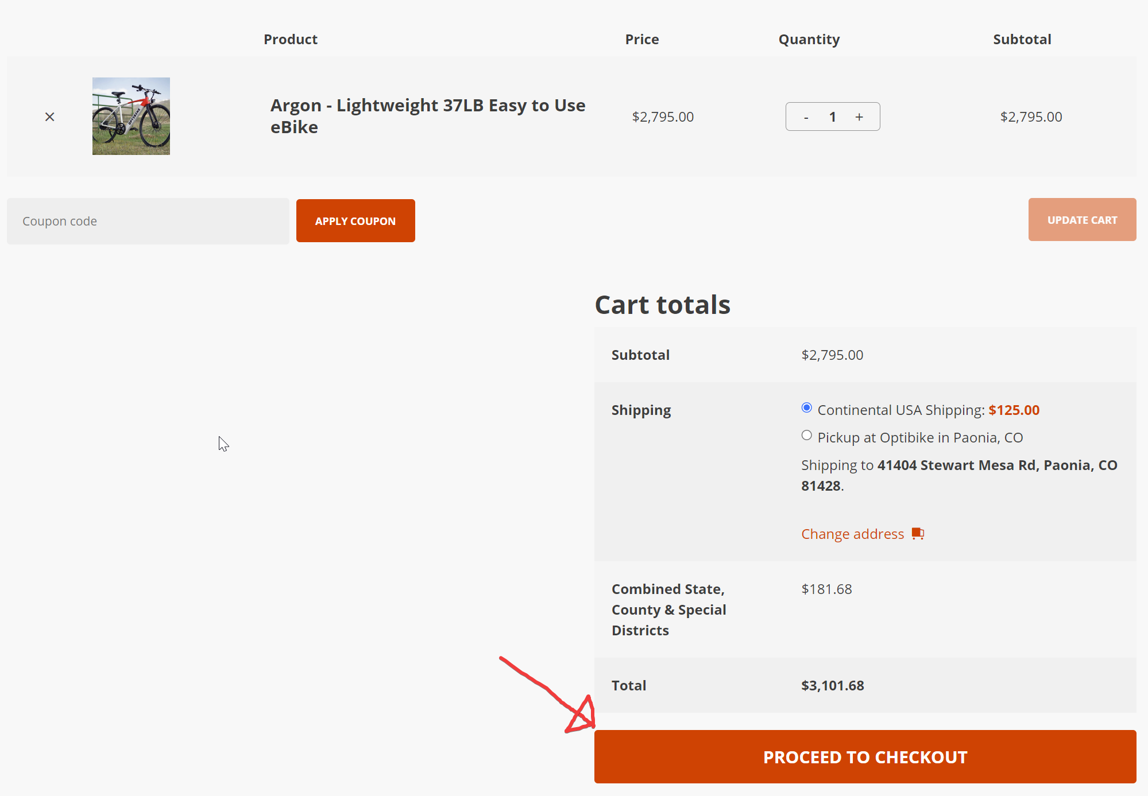Focus the Coupon code field
This screenshot has height=796, width=1148.
coord(148,222)
